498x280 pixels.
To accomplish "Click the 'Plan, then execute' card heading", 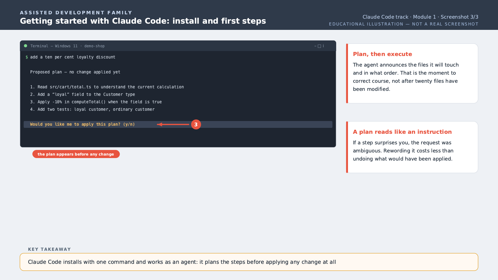I will (x=383, y=54).
